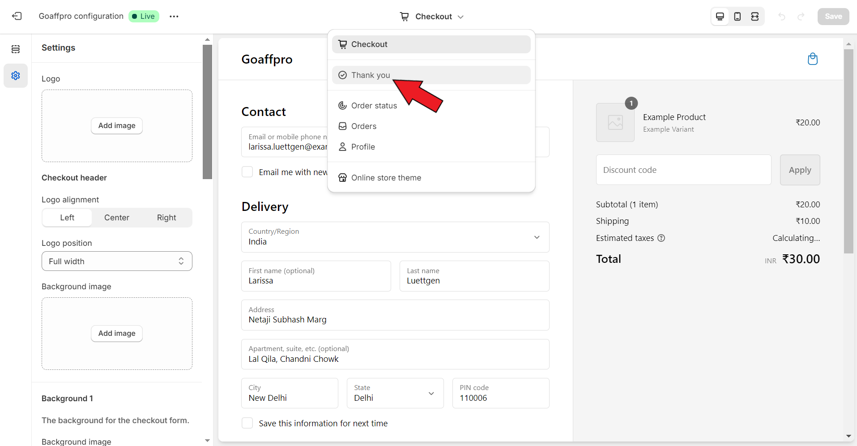Switch to desktop preview icon

click(x=720, y=17)
